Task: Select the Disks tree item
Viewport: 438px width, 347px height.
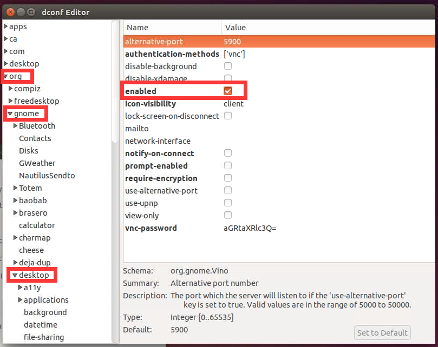Action: 29,151
